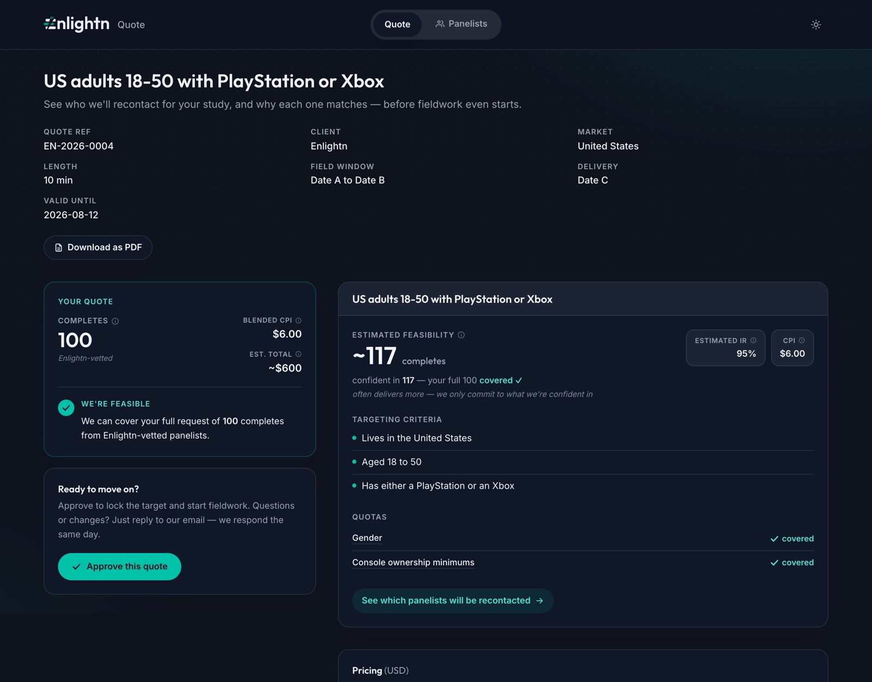Image resolution: width=872 pixels, height=682 pixels.
Task: Click the Estimated IR info icon
Action: click(x=753, y=340)
